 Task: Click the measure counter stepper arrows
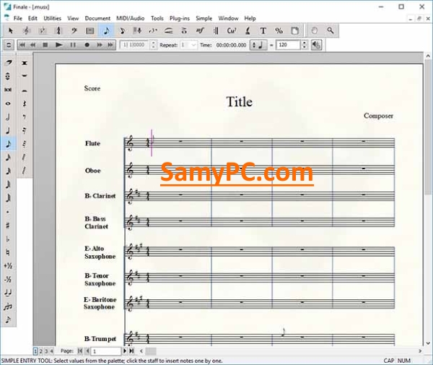click(154, 45)
